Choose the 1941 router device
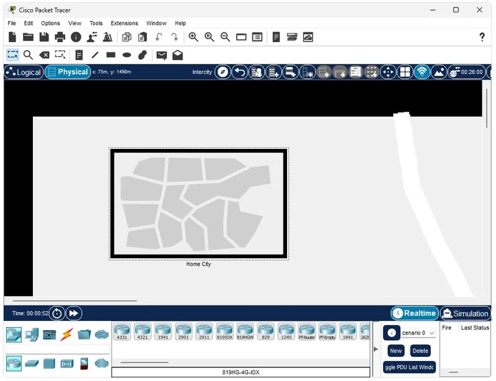496x381 pixels. 163,331
